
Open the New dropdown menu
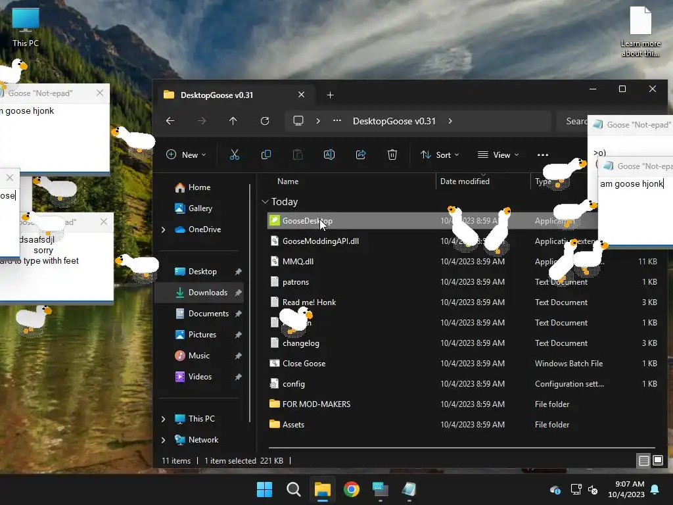pos(186,155)
